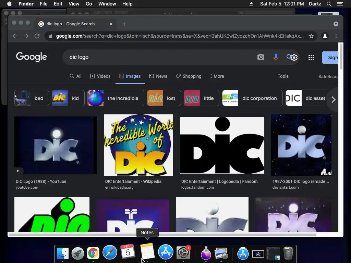This screenshot has height=263, width=351.
Task: Open Finder from the Dock
Action: (x=62, y=253)
